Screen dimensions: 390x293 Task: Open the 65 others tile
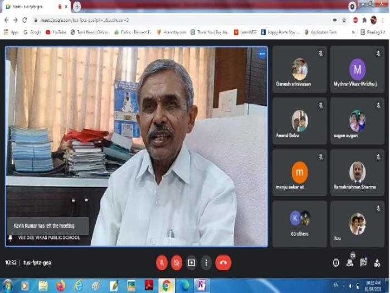[x=300, y=224]
